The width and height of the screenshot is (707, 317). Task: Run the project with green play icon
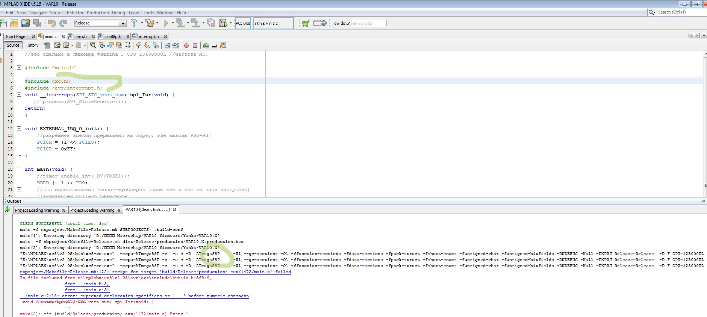click(x=166, y=23)
